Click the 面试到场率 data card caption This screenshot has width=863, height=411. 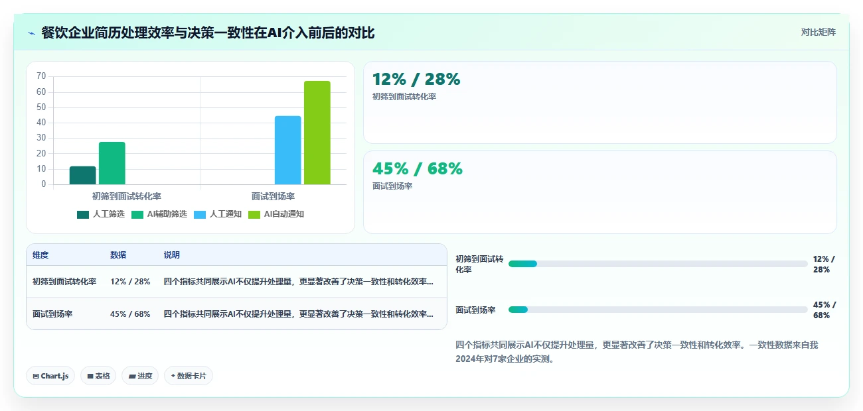tap(392, 186)
